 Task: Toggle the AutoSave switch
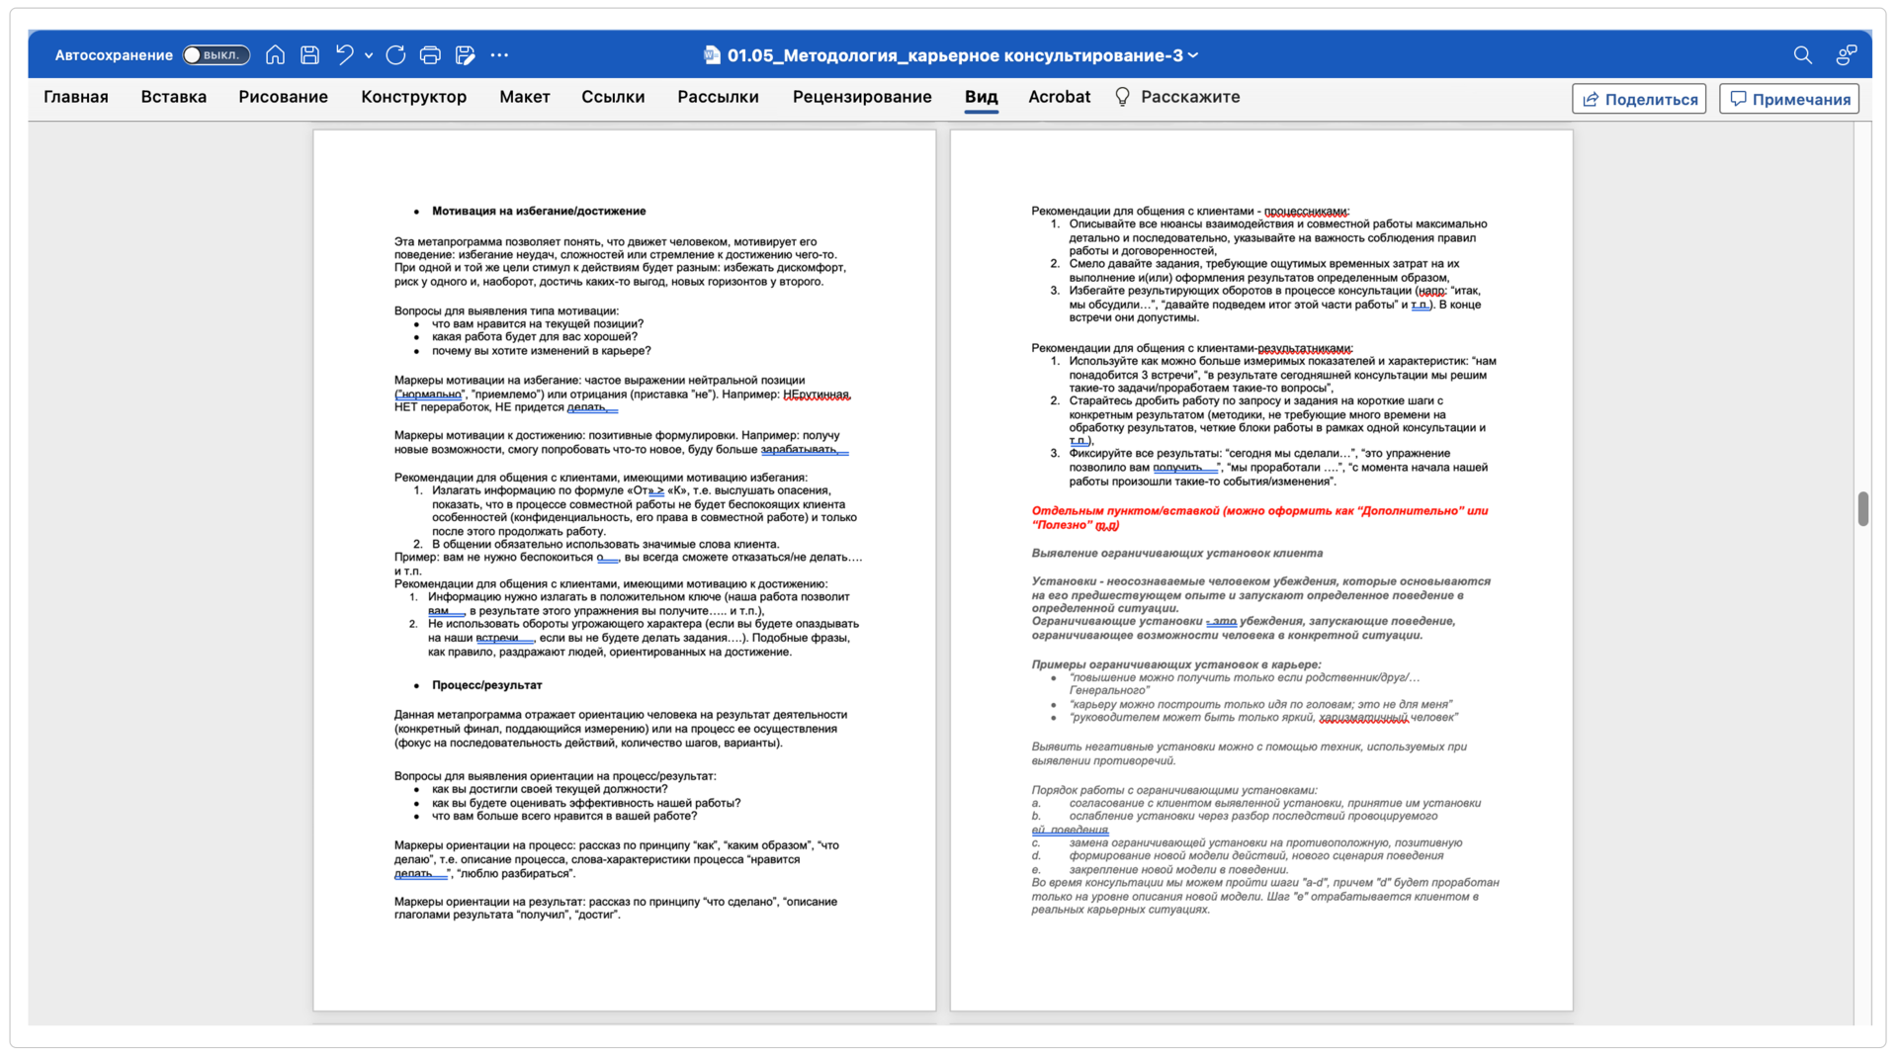(x=216, y=55)
